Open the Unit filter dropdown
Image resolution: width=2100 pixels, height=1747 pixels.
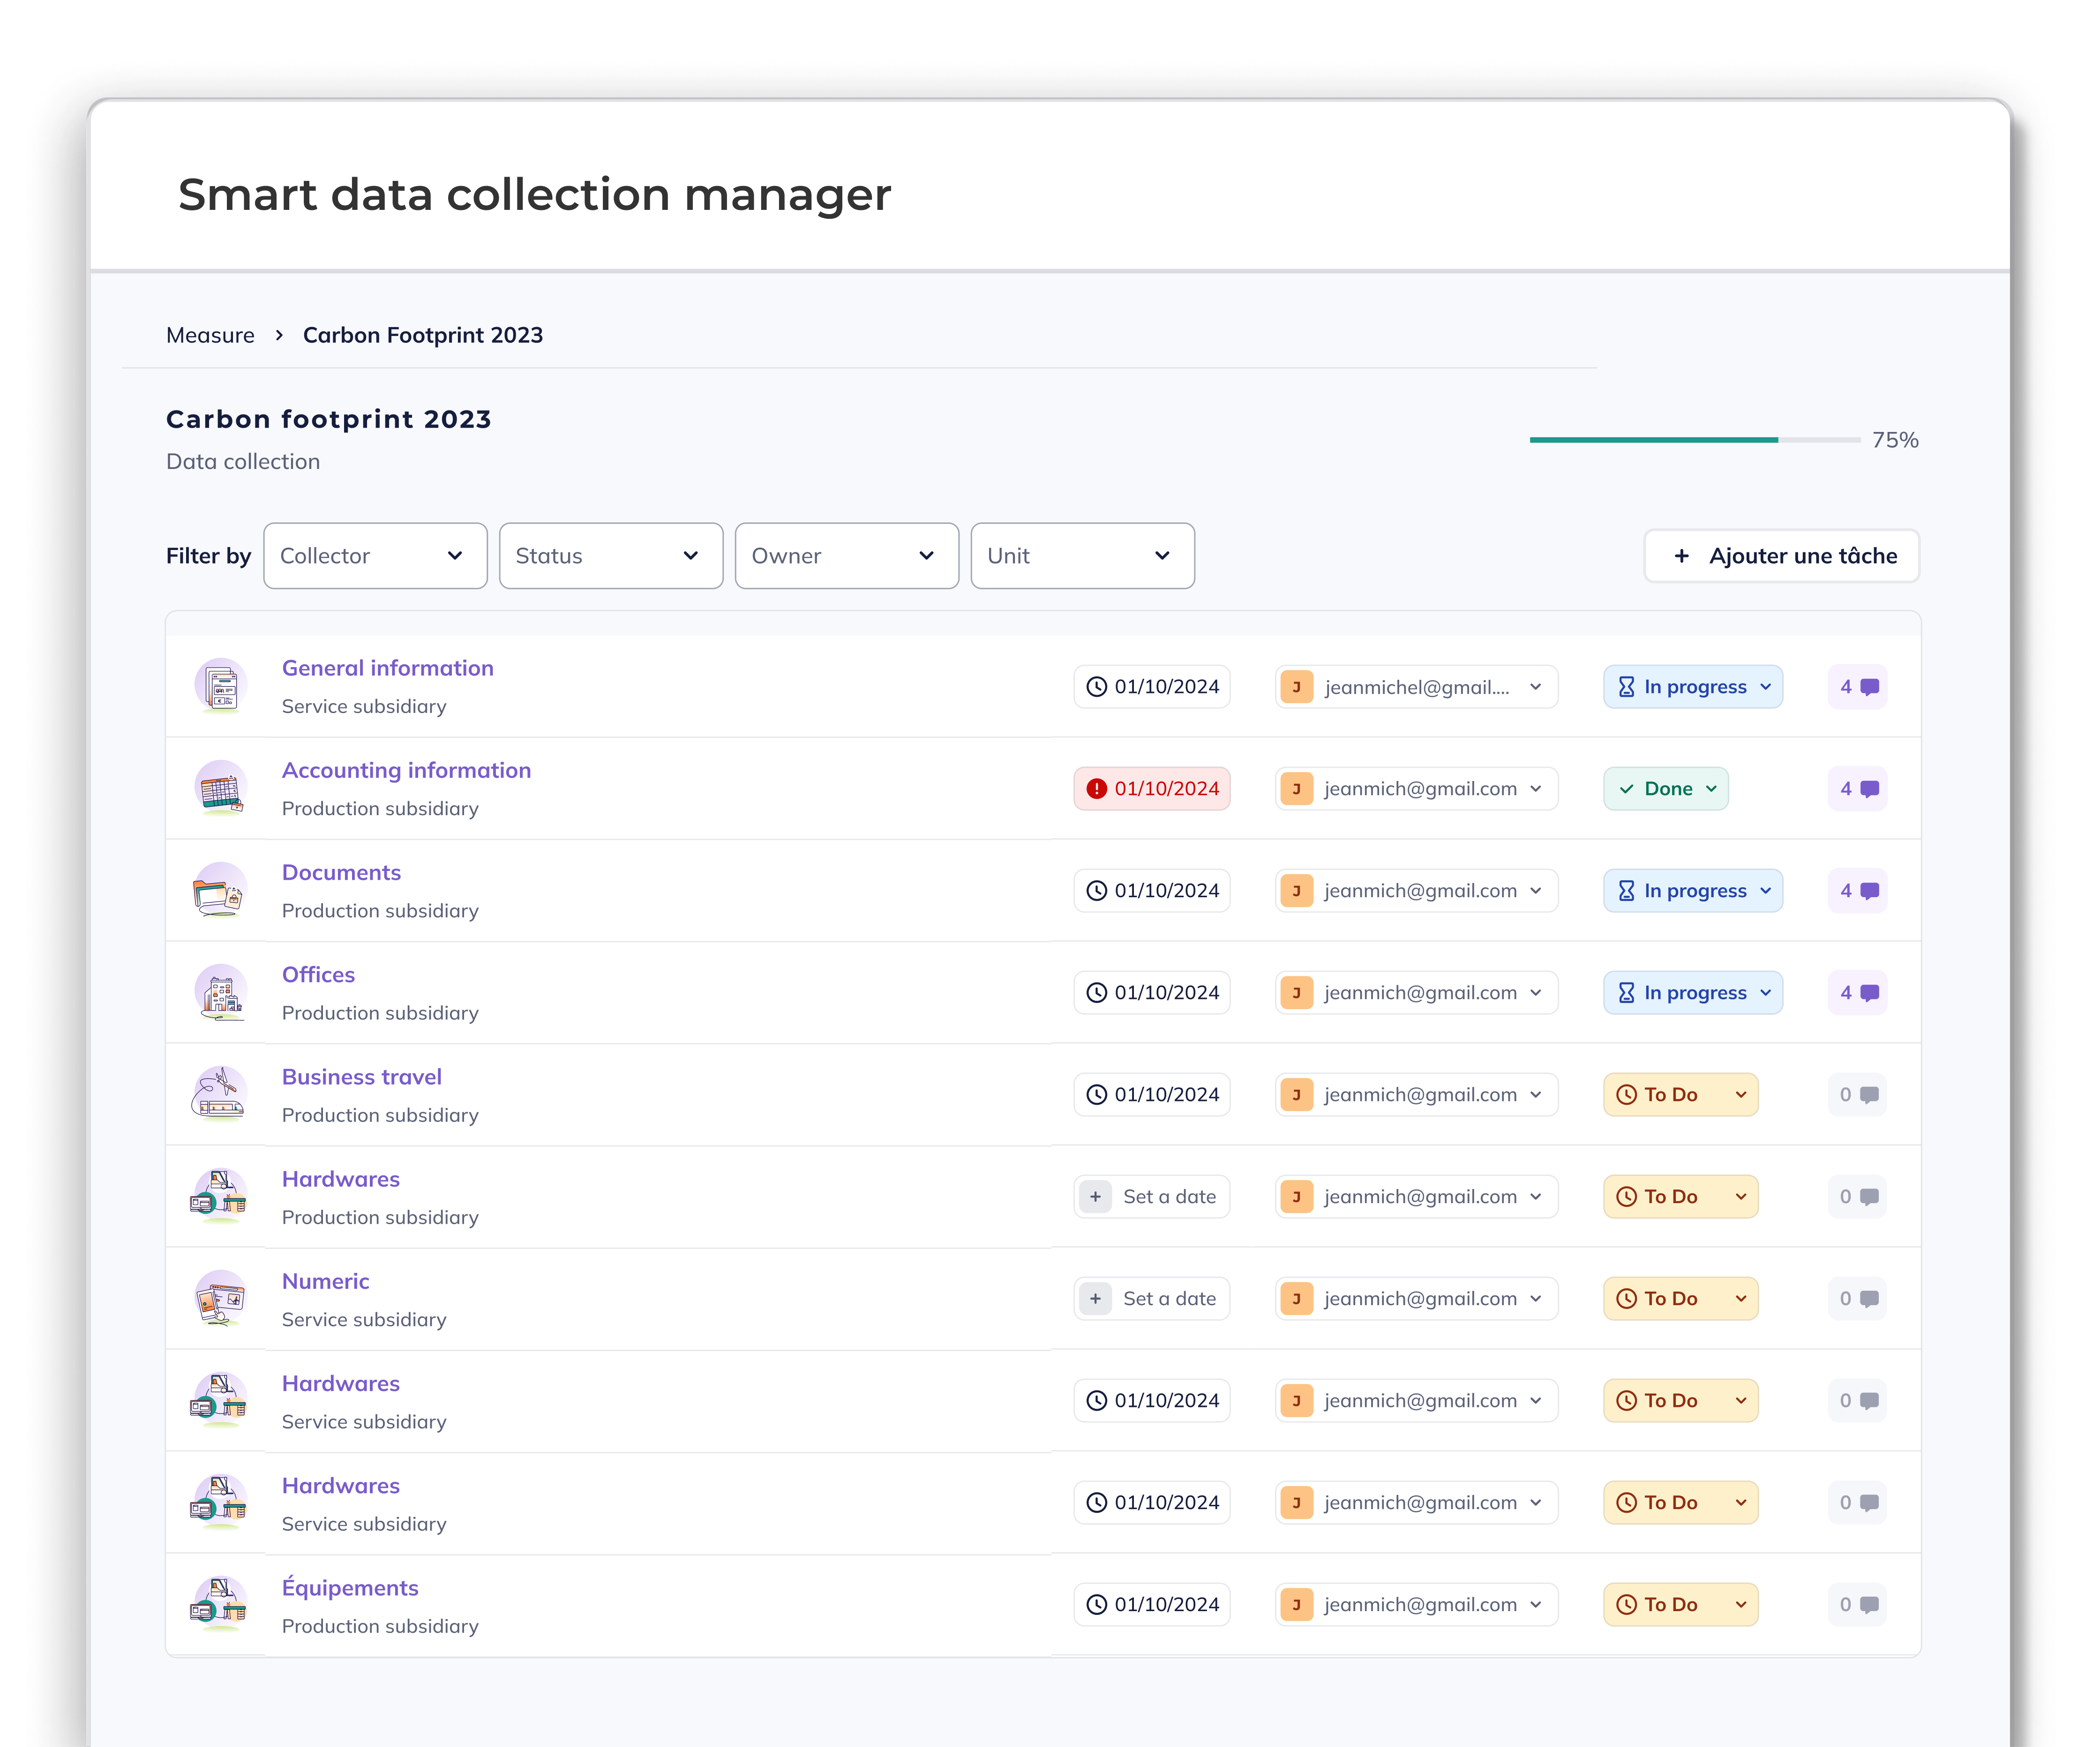click(1082, 556)
